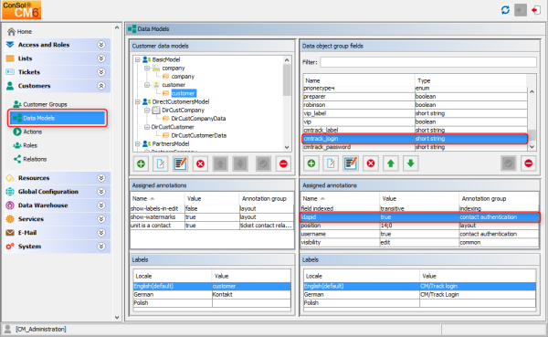Select Data Models in the sidebar
Viewport: 548px width, 337px height.
point(58,118)
